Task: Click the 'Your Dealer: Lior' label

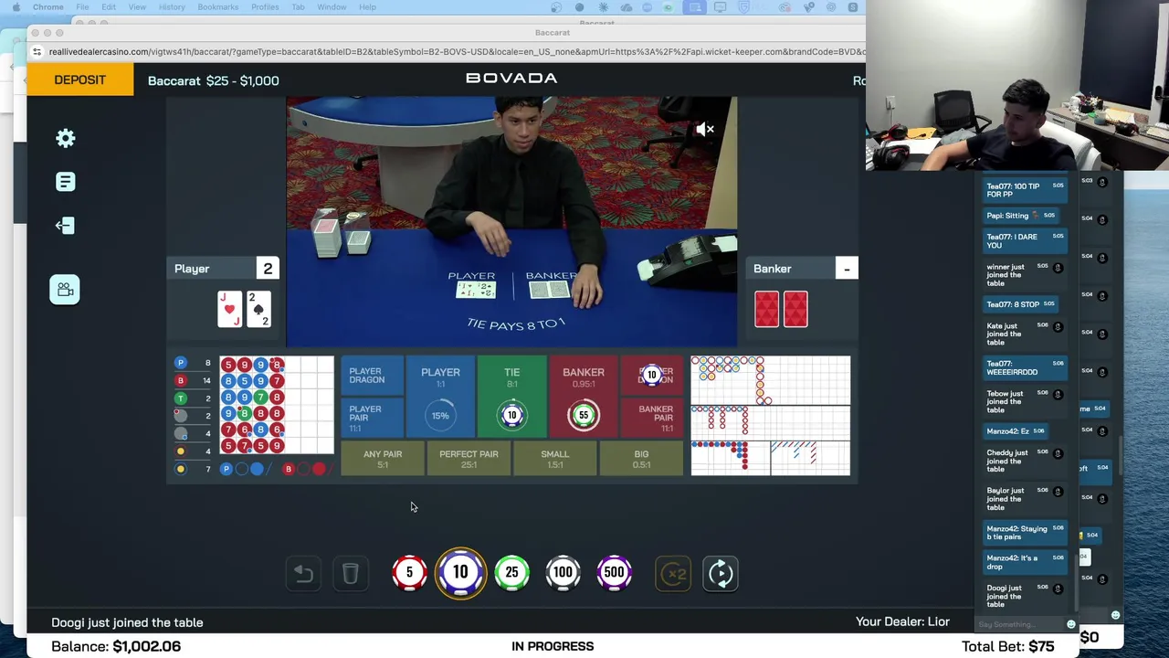Action: (x=902, y=621)
